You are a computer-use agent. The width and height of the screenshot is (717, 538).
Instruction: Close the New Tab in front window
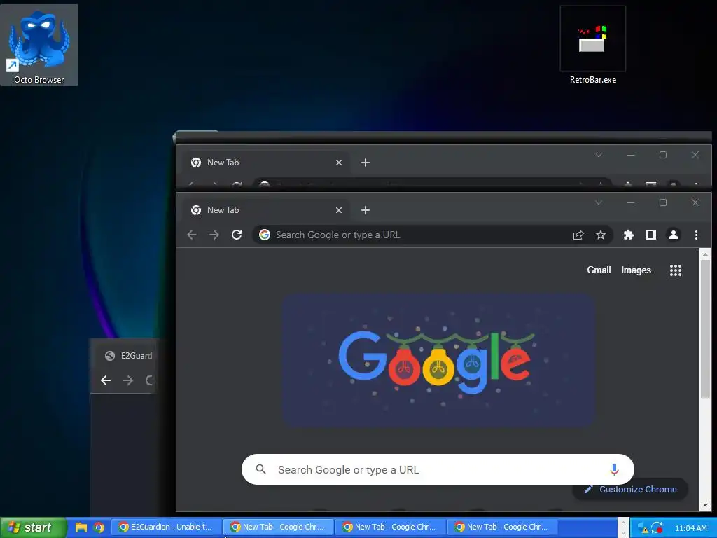tap(339, 210)
